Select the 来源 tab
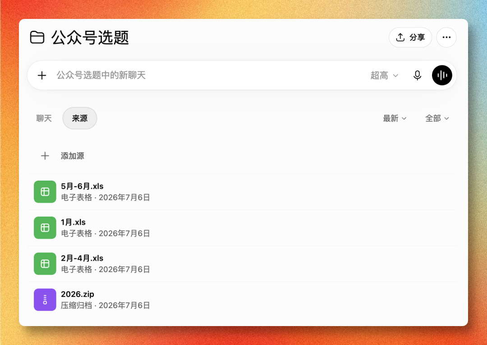The image size is (487, 345). pos(80,118)
